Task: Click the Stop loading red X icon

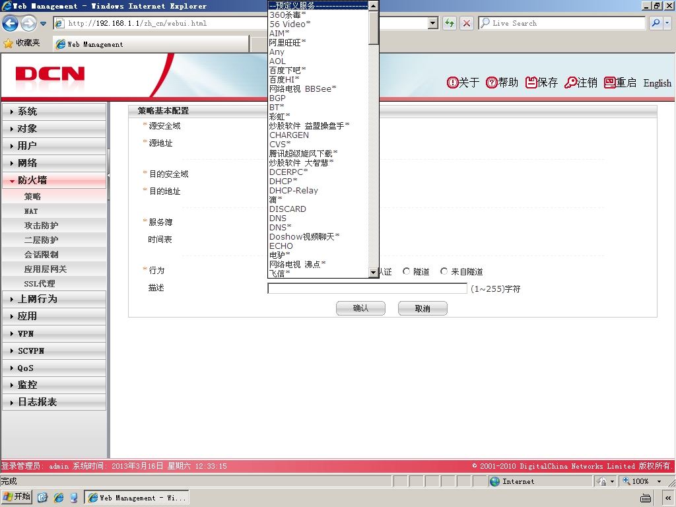Action: click(467, 23)
